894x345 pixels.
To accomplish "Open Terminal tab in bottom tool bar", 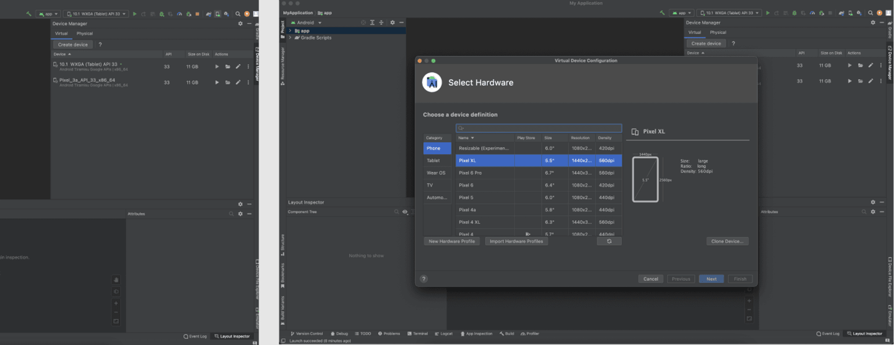I will coord(417,333).
